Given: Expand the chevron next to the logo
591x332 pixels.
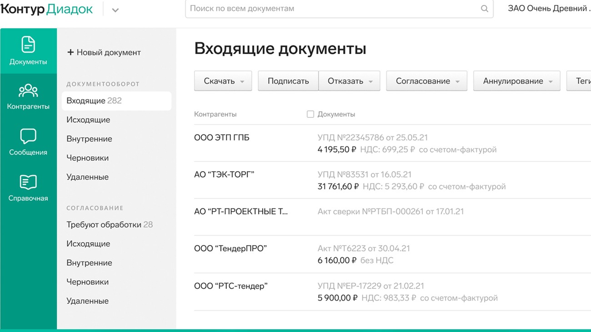Looking at the screenshot, I should 115,10.
